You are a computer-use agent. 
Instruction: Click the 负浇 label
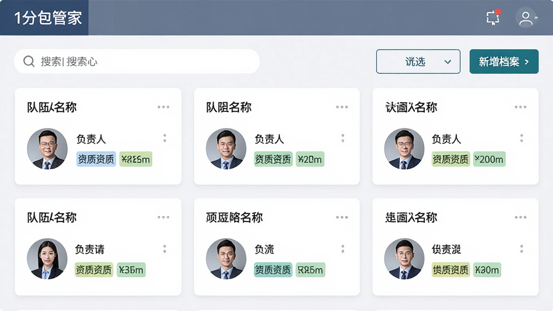pos(264,249)
